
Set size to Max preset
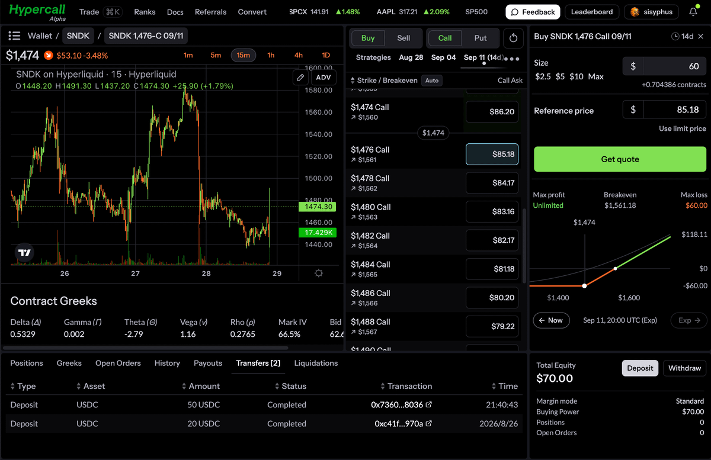point(596,76)
